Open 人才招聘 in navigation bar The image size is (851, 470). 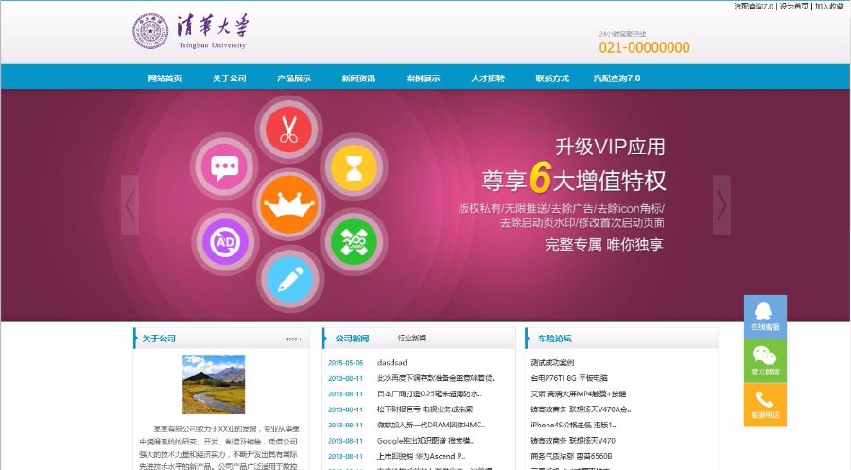point(487,78)
